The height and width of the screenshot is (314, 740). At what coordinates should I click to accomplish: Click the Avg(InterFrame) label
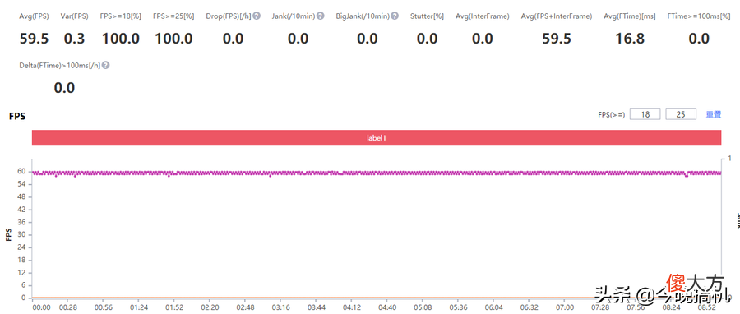pos(483,16)
